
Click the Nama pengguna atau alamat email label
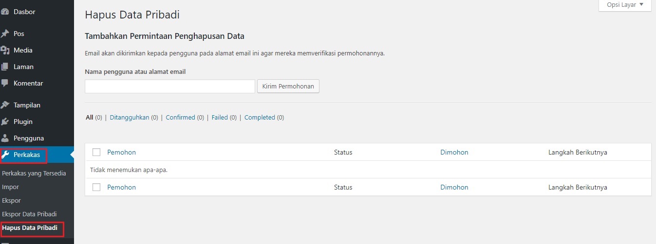135,71
